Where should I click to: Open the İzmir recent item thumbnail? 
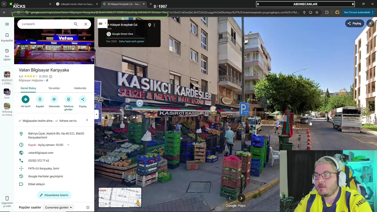[x=7, y=92]
